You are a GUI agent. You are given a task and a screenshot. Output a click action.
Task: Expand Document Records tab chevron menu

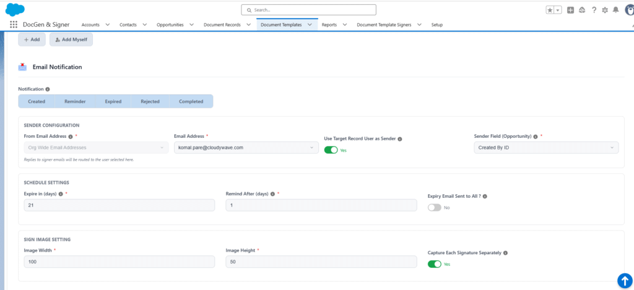248,25
